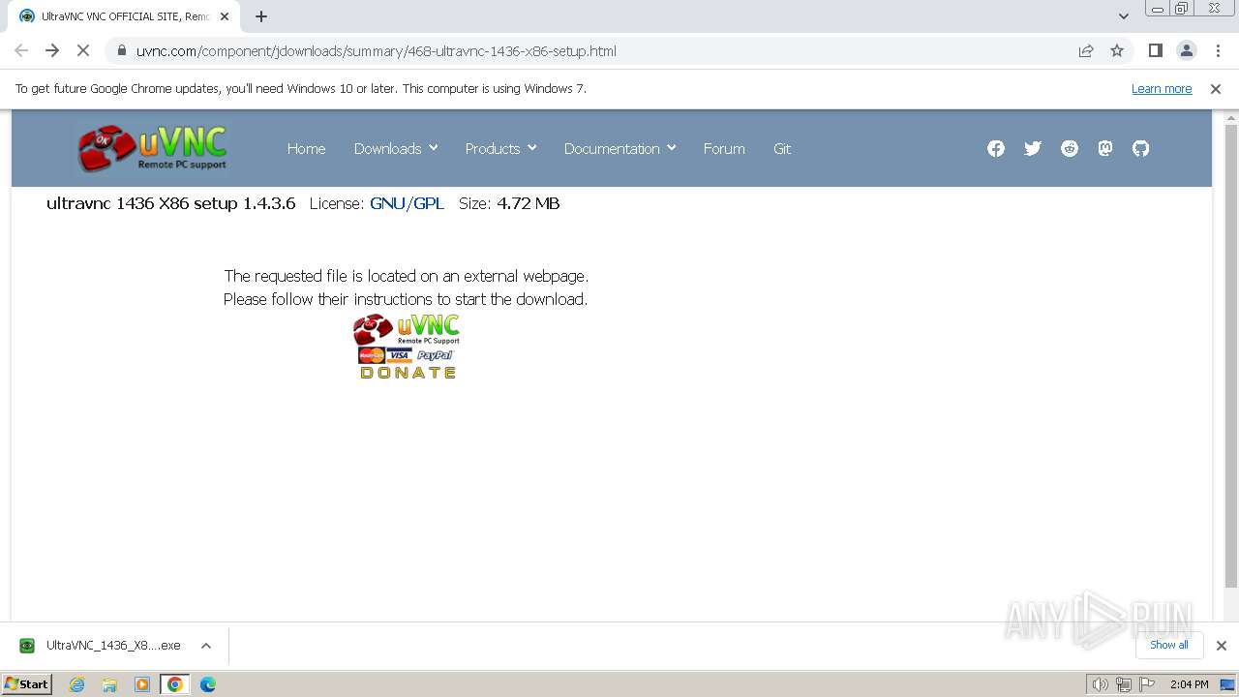The image size is (1239, 697).
Task: Click the Size 4.72 MB text
Action: (x=509, y=203)
